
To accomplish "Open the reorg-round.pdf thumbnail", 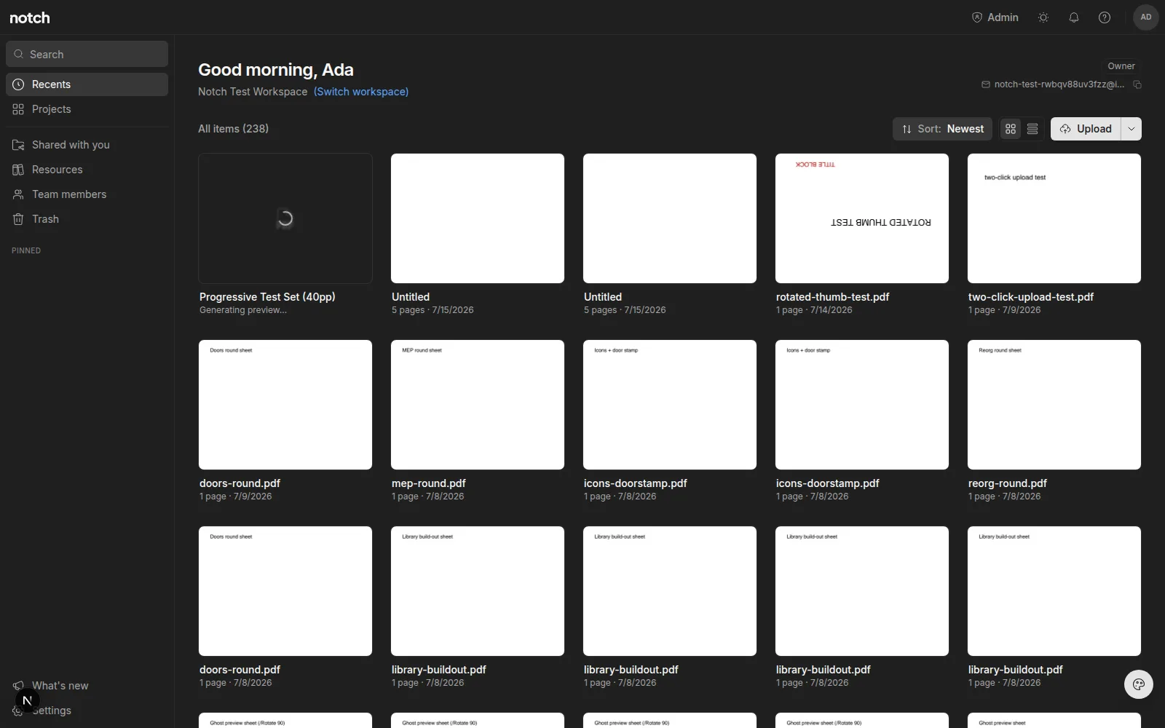I will [1054, 405].
